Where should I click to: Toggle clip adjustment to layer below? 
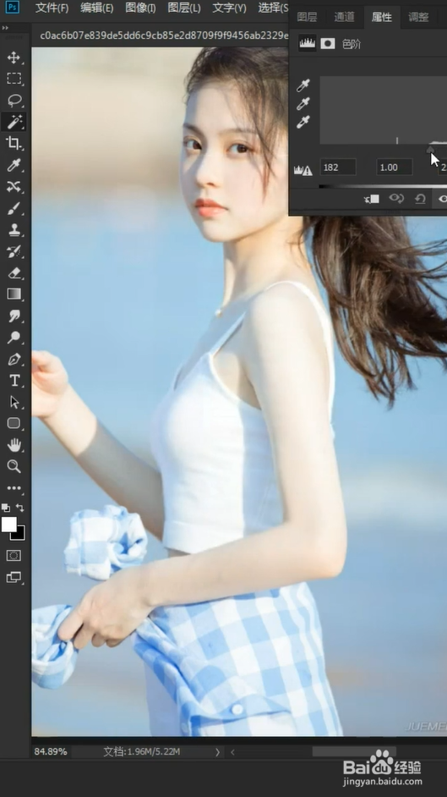372,199
